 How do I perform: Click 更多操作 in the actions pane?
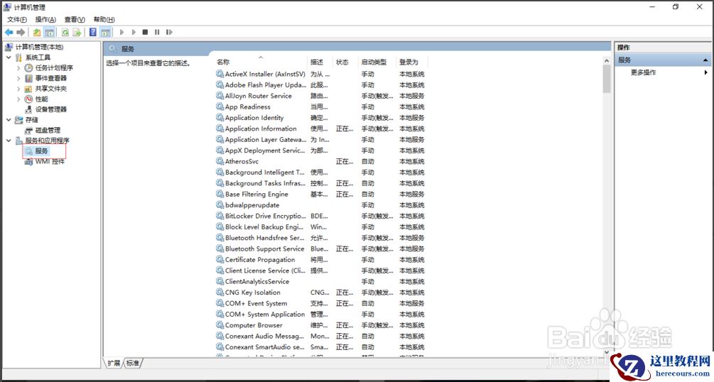[x=643, y=72]
